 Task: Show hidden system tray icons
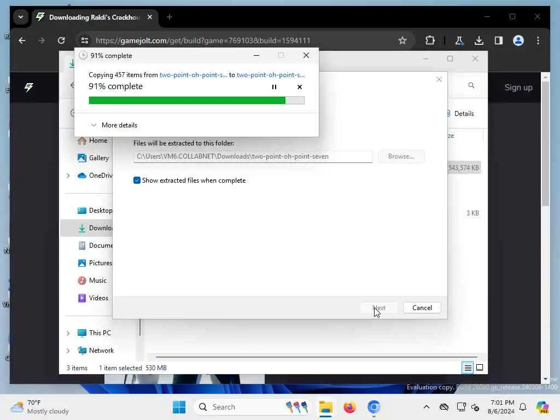coord(427,407)
